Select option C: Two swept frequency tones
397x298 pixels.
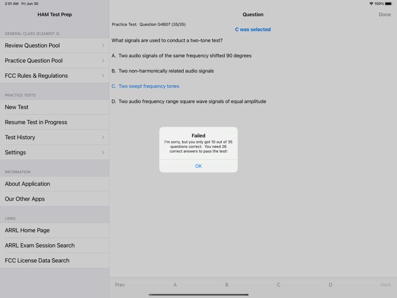pyautogui.click(x=145, y=86)
